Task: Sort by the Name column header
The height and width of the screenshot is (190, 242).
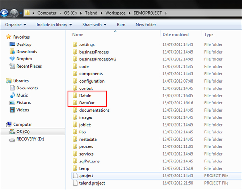Action: [77, 35]
